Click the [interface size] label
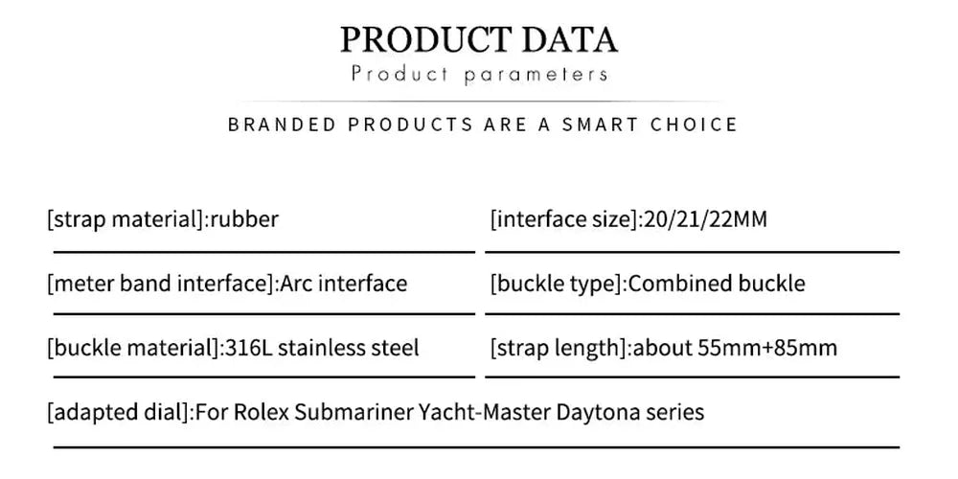This screenshot has height=479, width=958. (x=563, y=219)
